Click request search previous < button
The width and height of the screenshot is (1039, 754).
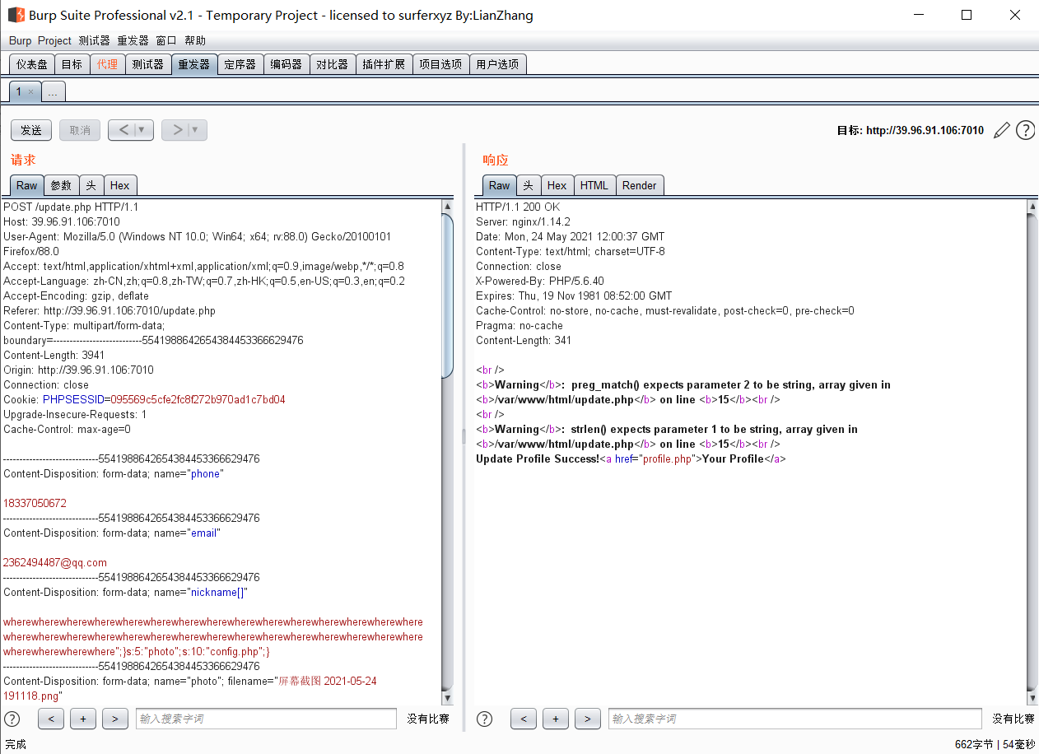(51, 719)
